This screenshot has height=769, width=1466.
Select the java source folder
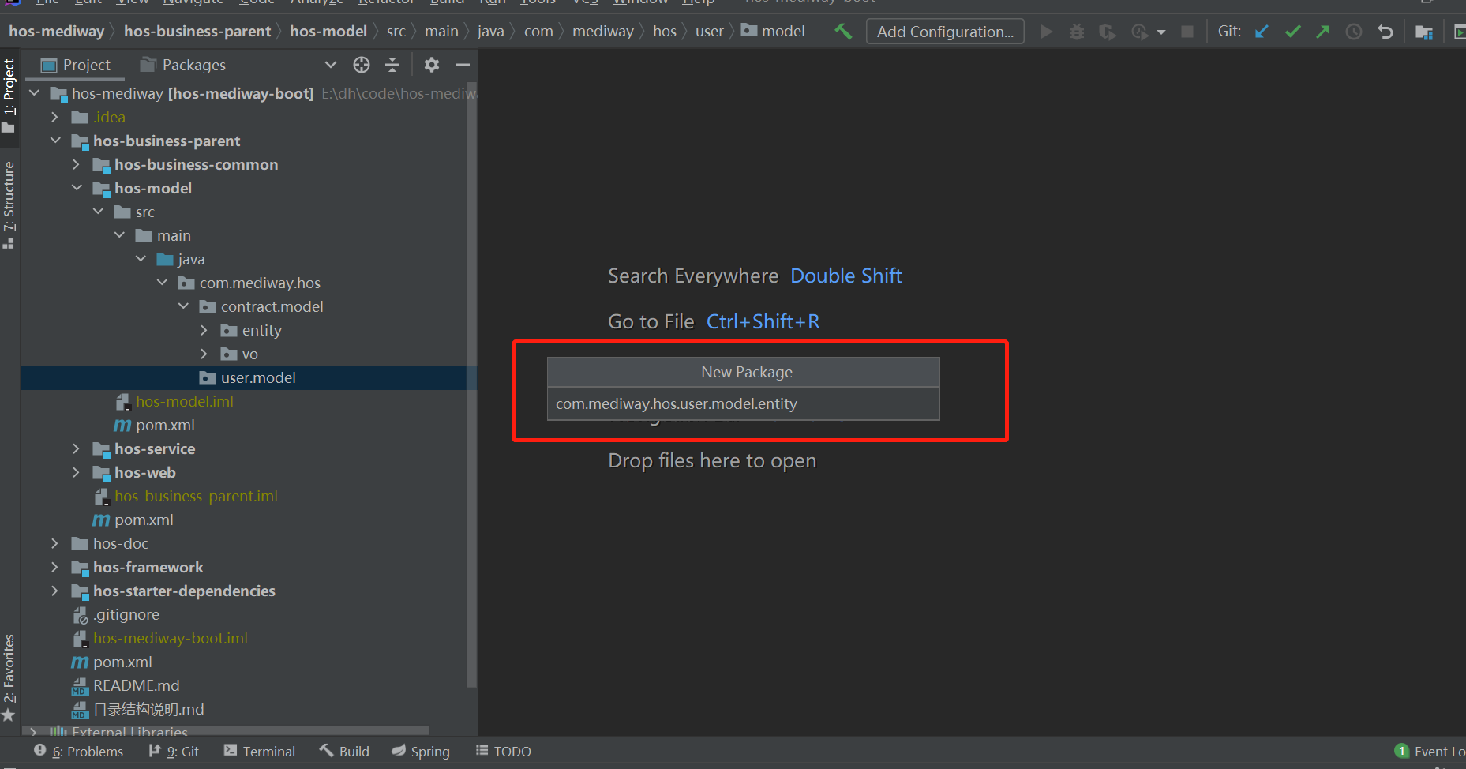tap(191, 259)
